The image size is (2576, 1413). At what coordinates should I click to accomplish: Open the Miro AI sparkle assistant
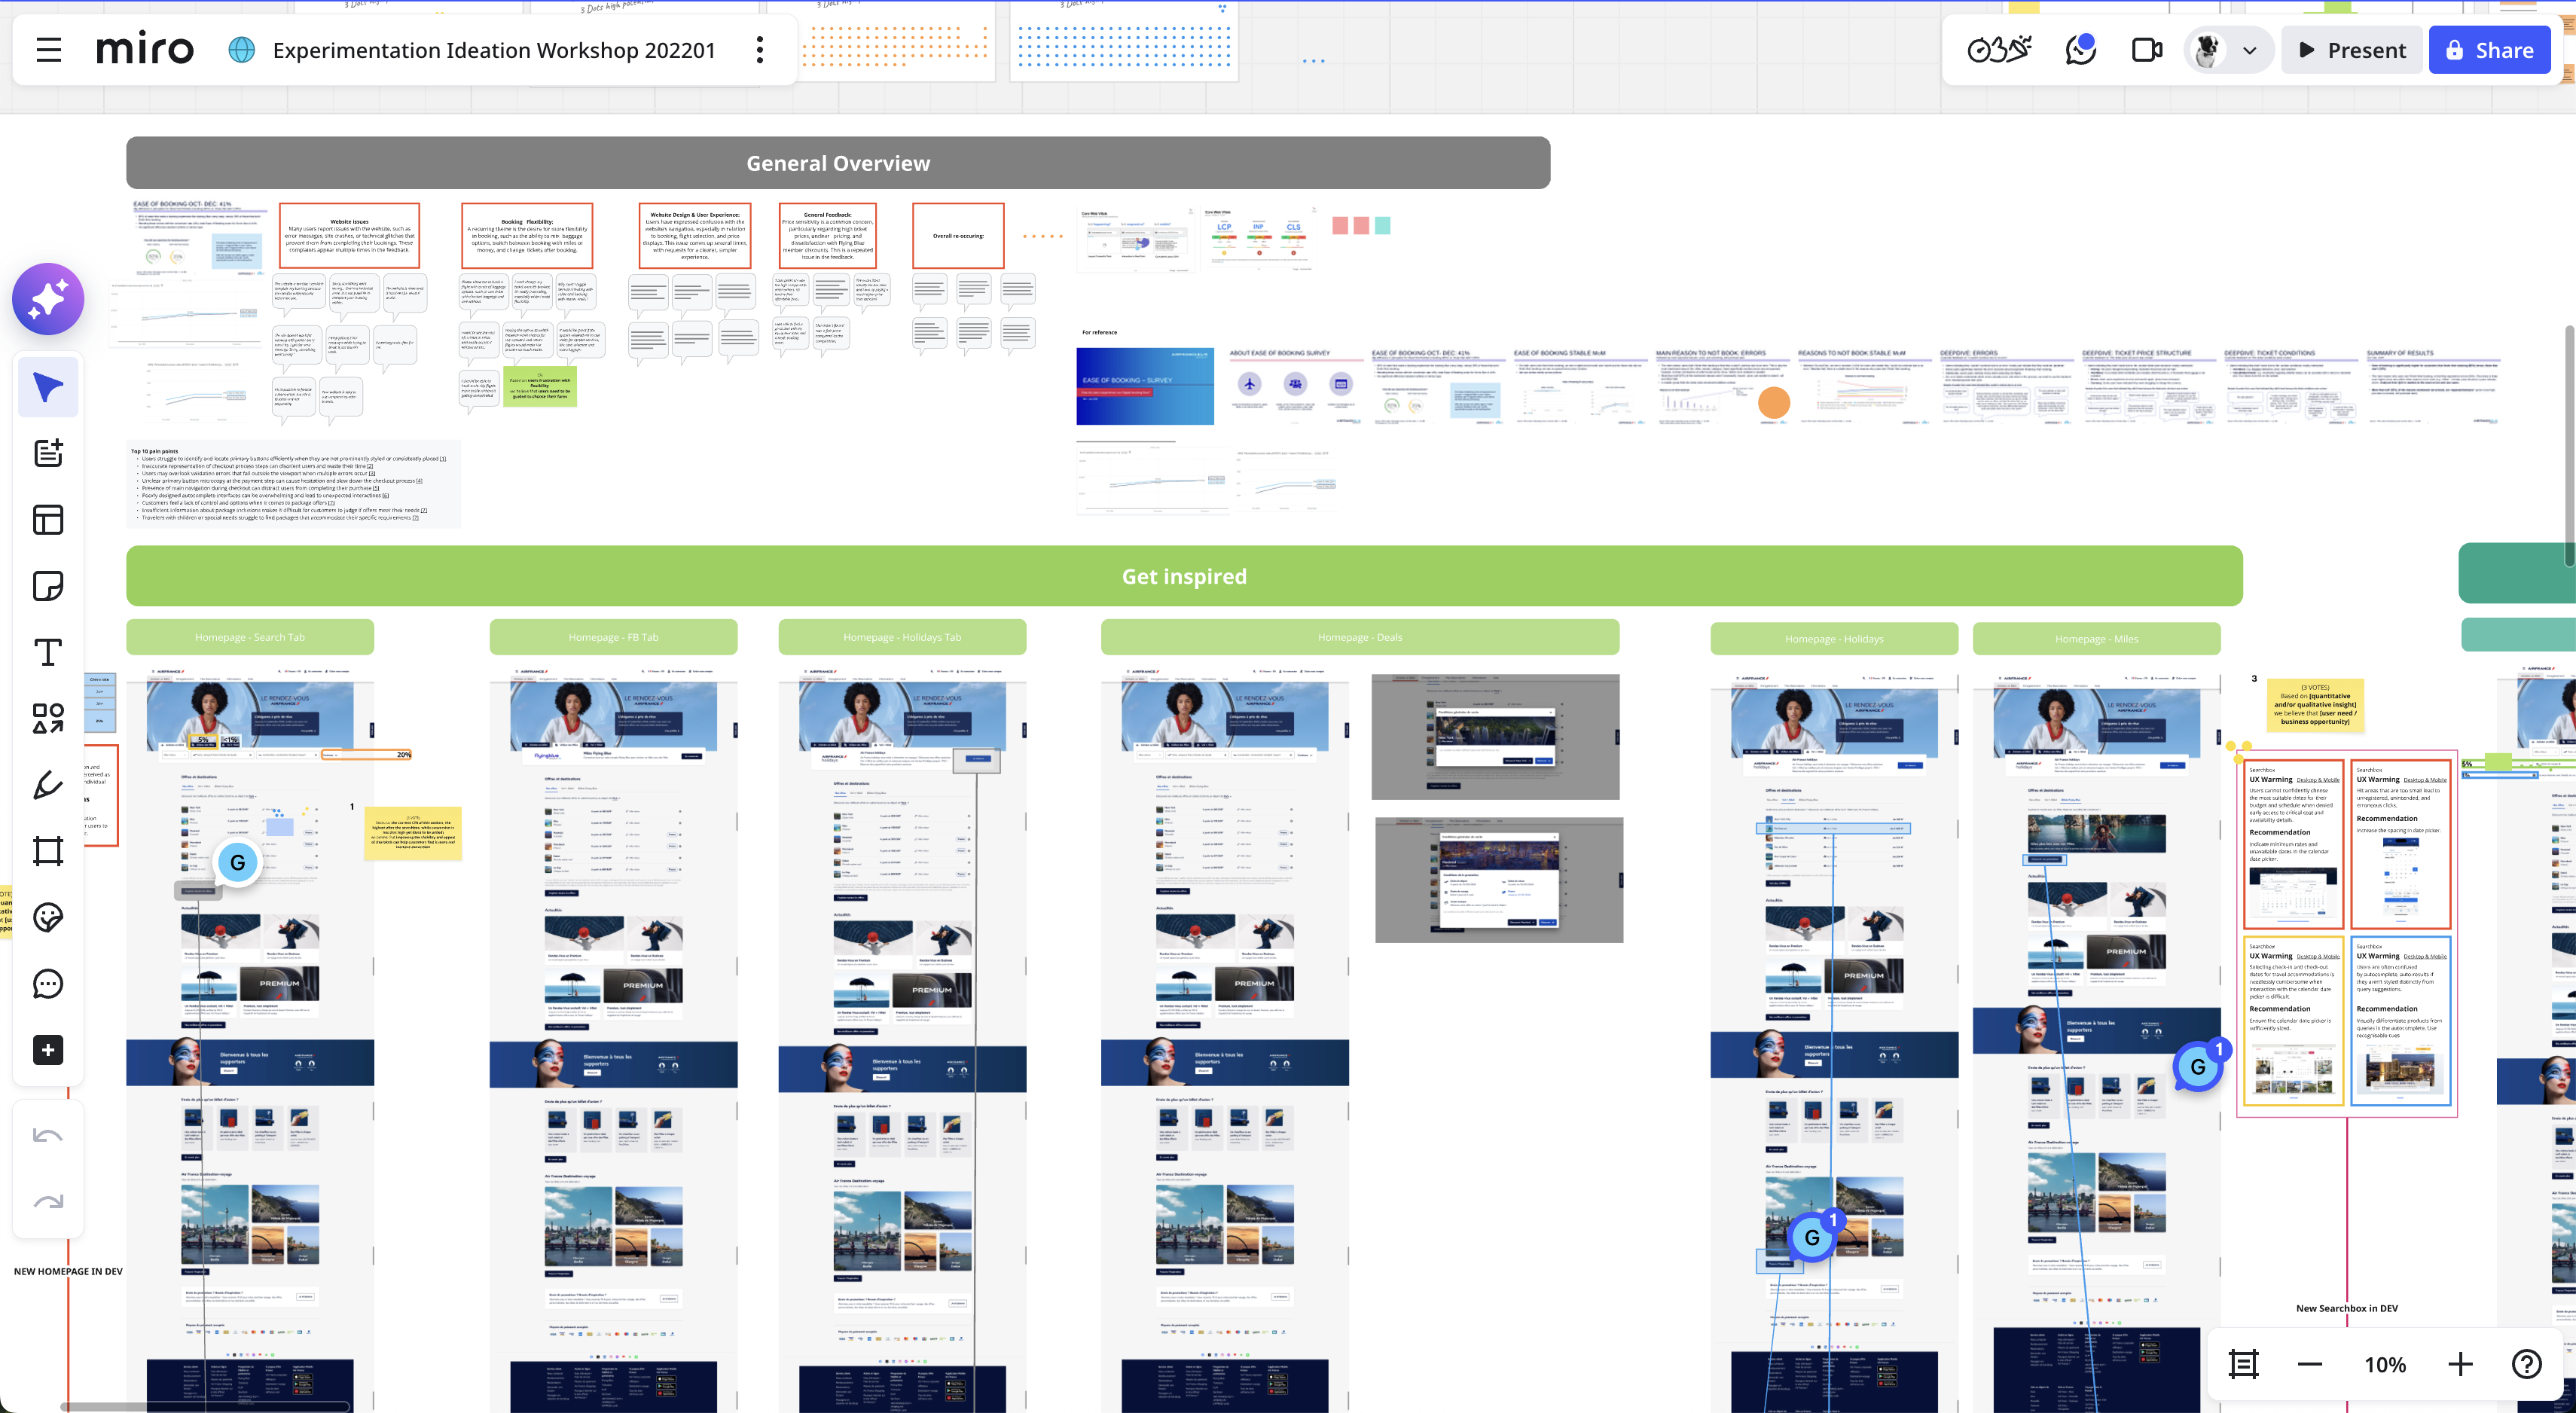[x=48, y=299]
